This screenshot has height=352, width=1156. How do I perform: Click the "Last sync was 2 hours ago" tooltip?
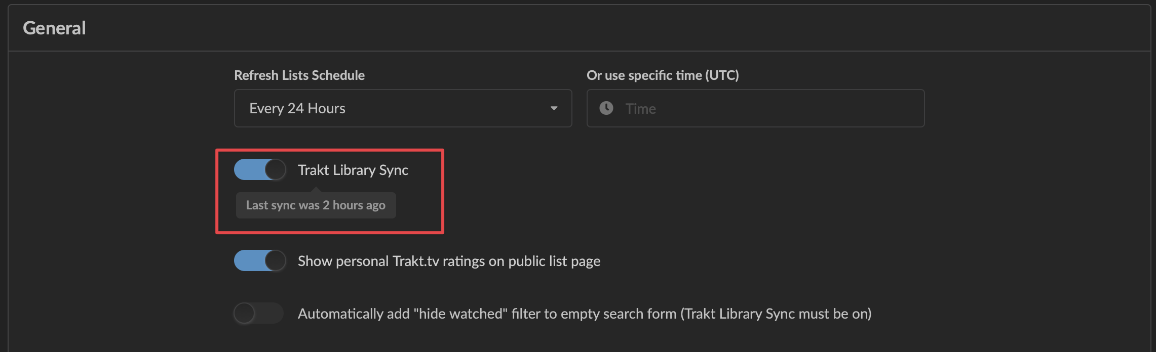pyautogui.click(x=316, y=205)
